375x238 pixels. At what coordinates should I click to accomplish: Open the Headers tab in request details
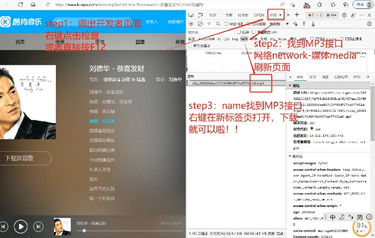(x=300, y=77)
